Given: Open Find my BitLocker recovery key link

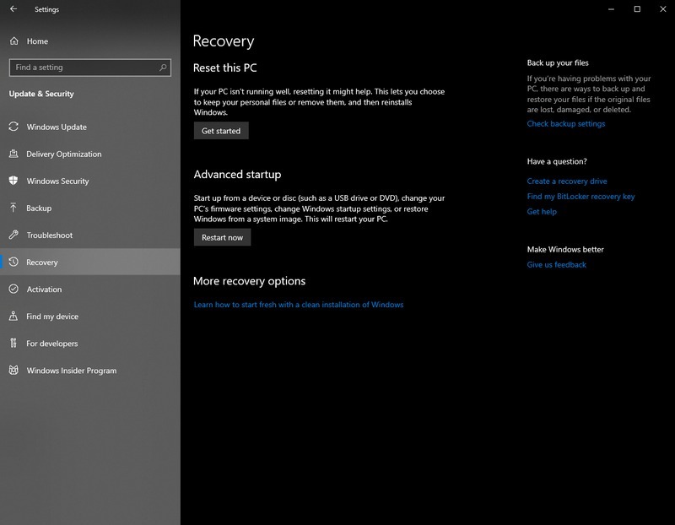Looking at the screenshot, I should [x=580, y=197].
